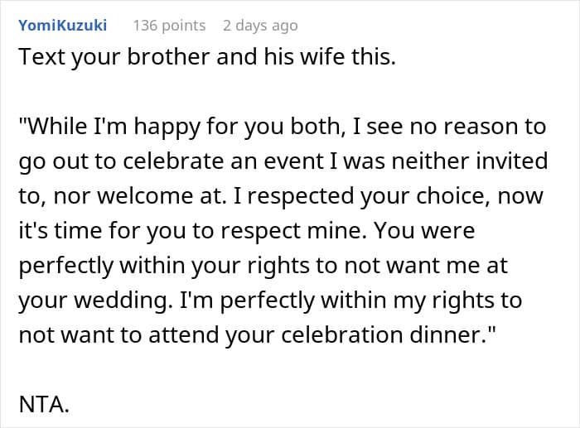Click the text line starting "While I'm happy"
The height and width of the screenshot is (428, 580).
click(x=283, y=127)
